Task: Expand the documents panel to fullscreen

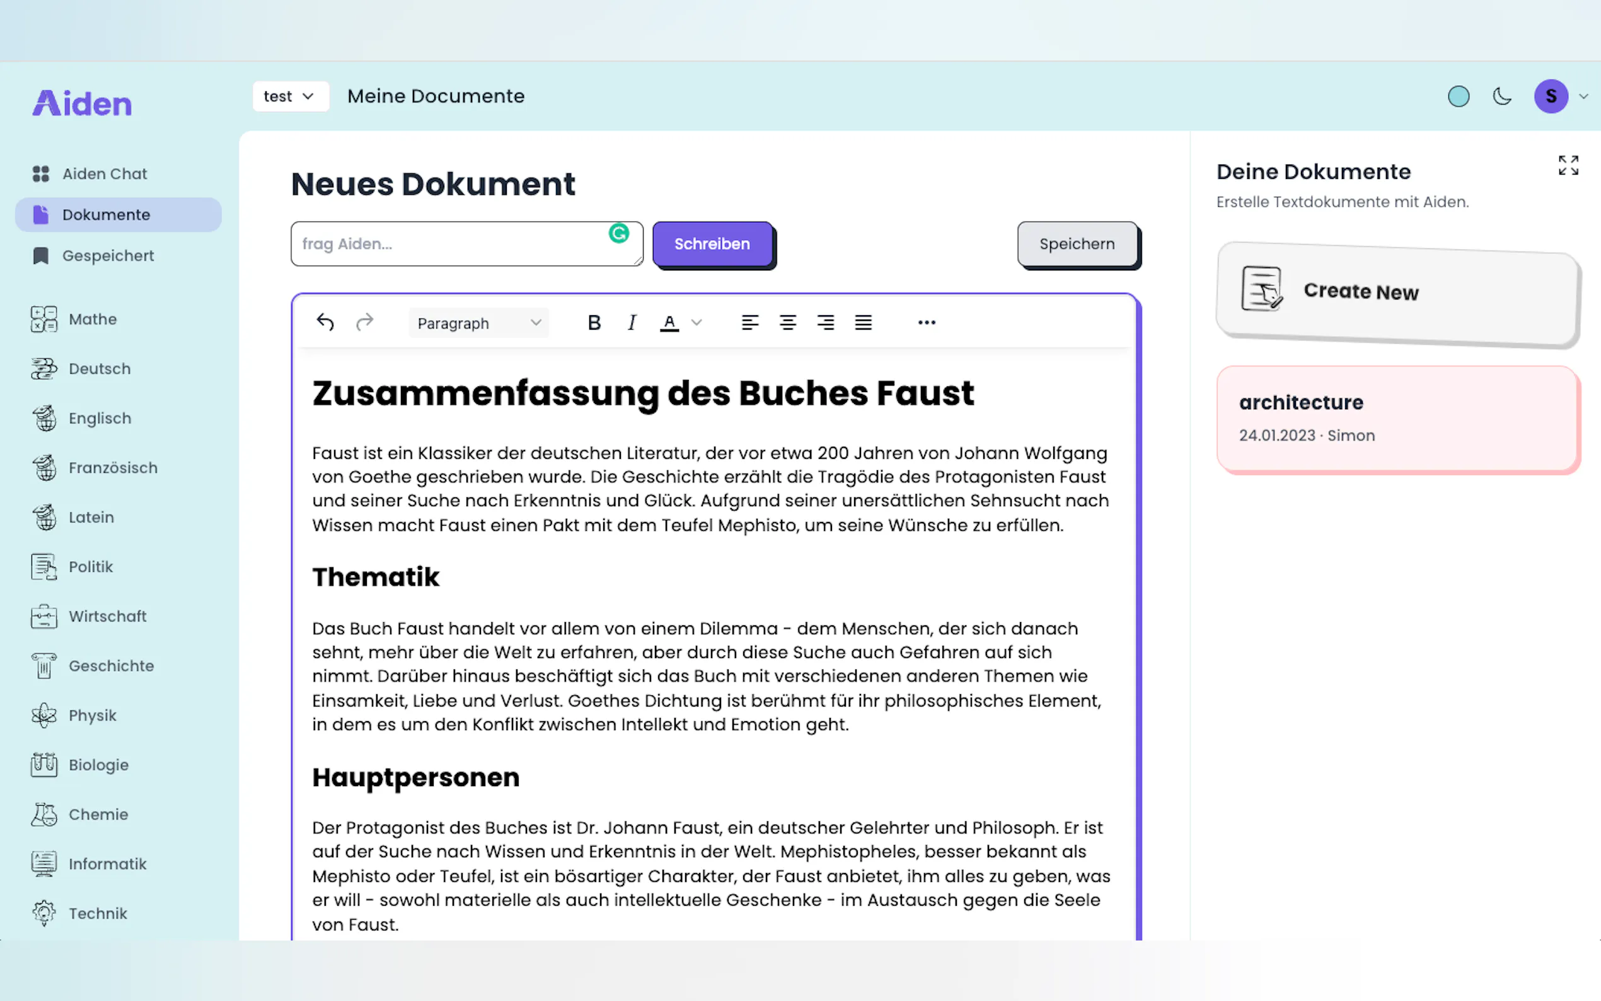Action: pos(1568,166)
